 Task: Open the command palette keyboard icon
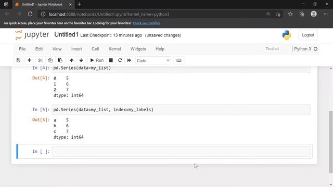coord(179,60)
